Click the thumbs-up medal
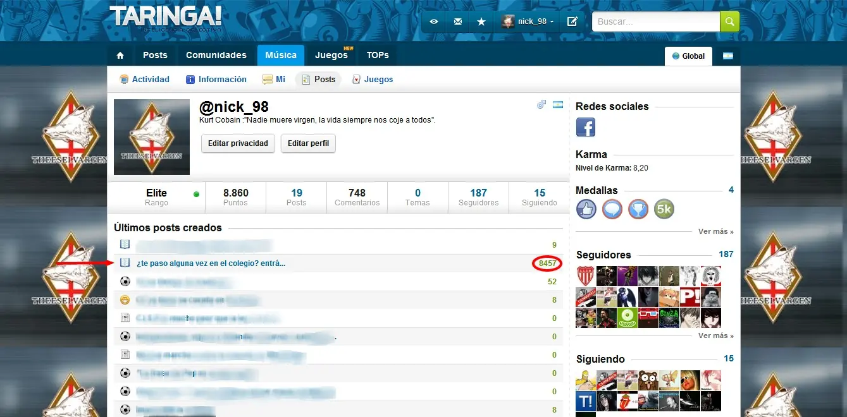This screenshot has width=847, height=417. (586, 209)
